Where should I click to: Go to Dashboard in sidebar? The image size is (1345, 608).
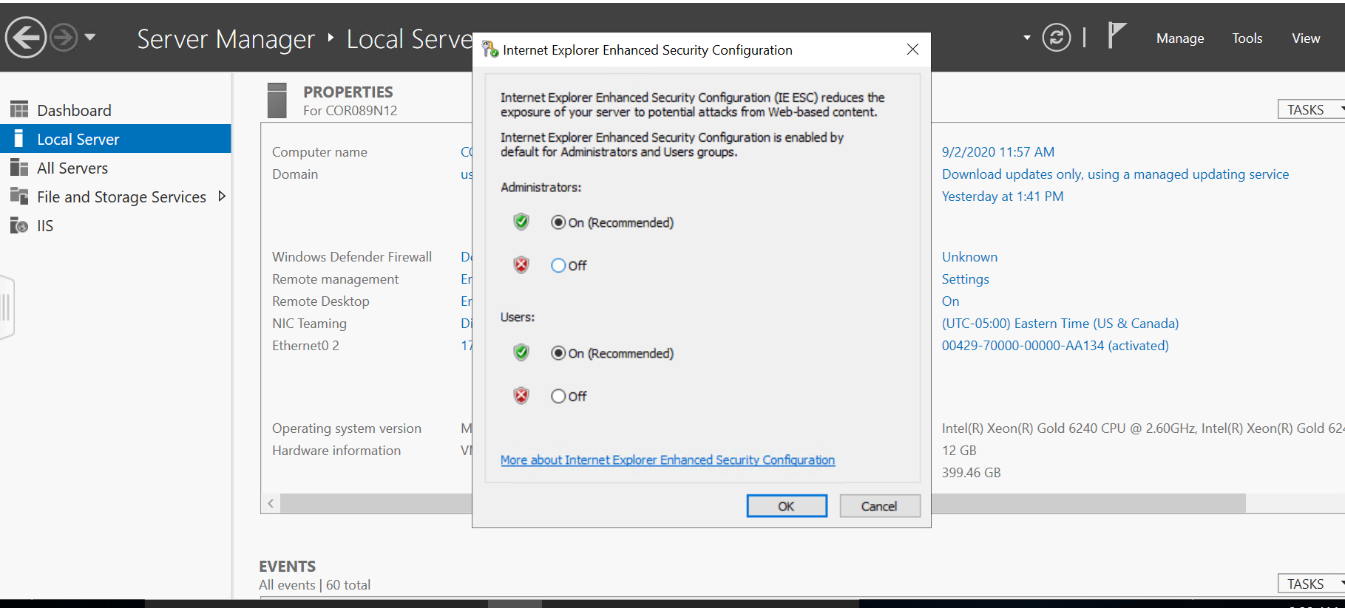74,110
